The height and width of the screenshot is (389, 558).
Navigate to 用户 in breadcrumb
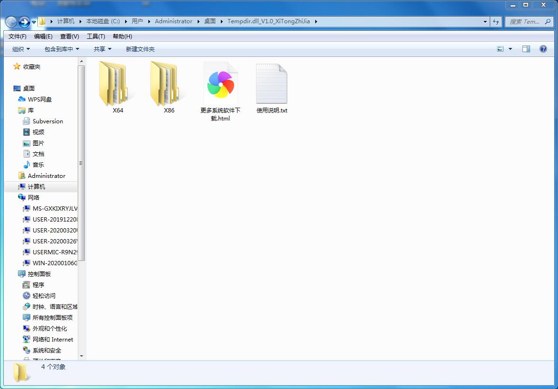137,21
